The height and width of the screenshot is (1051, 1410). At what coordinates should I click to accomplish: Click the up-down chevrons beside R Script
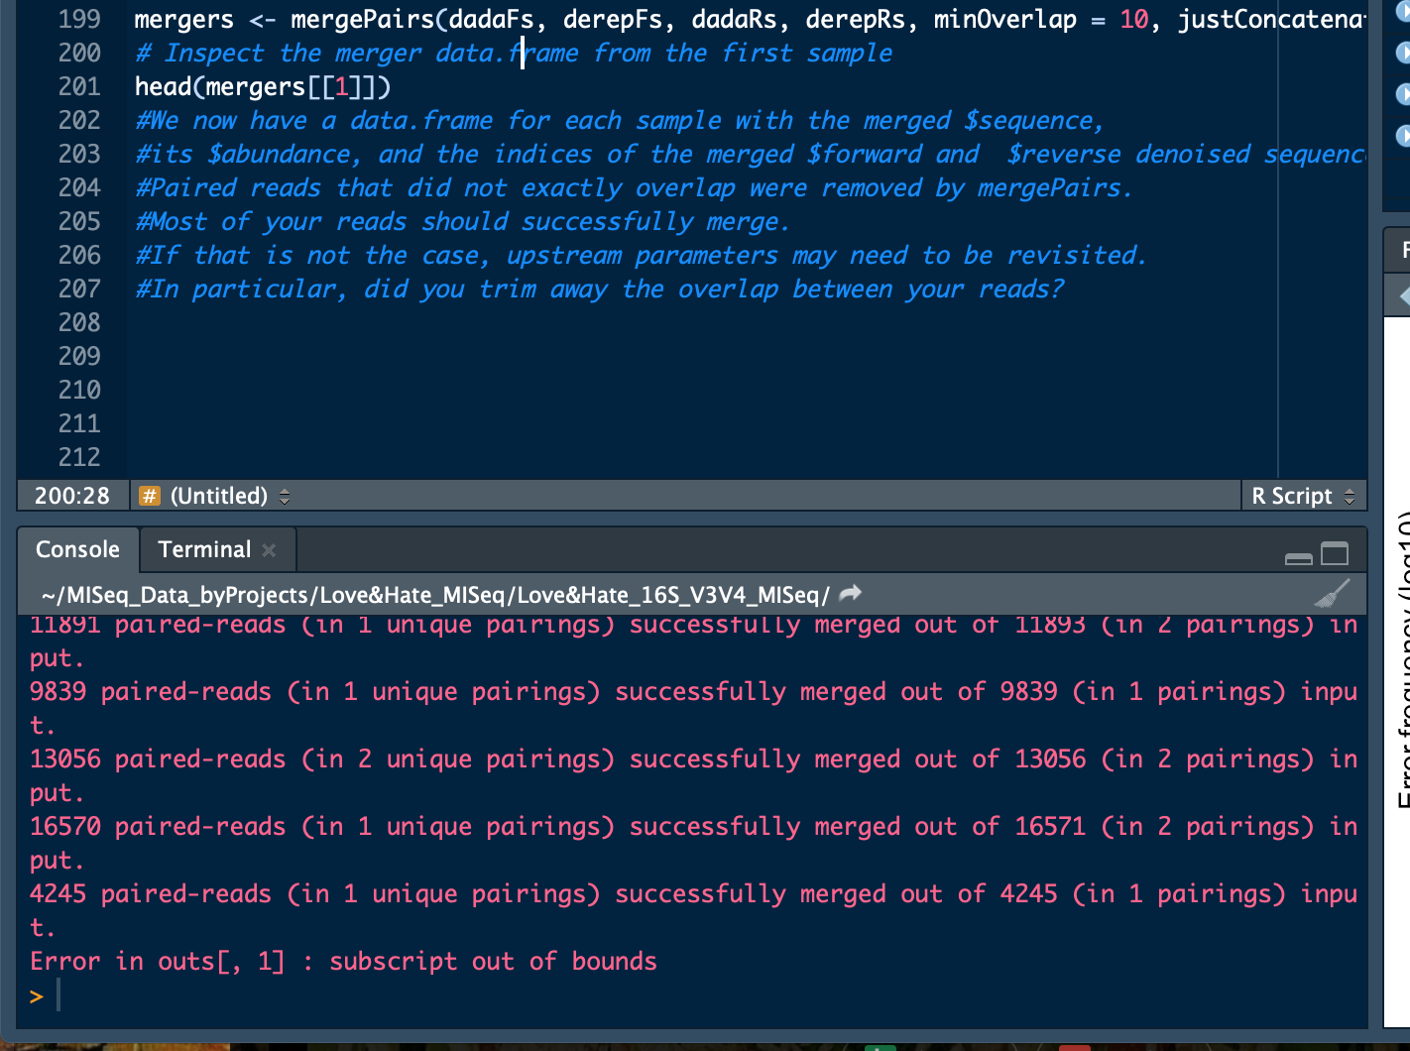[1349, 495]
